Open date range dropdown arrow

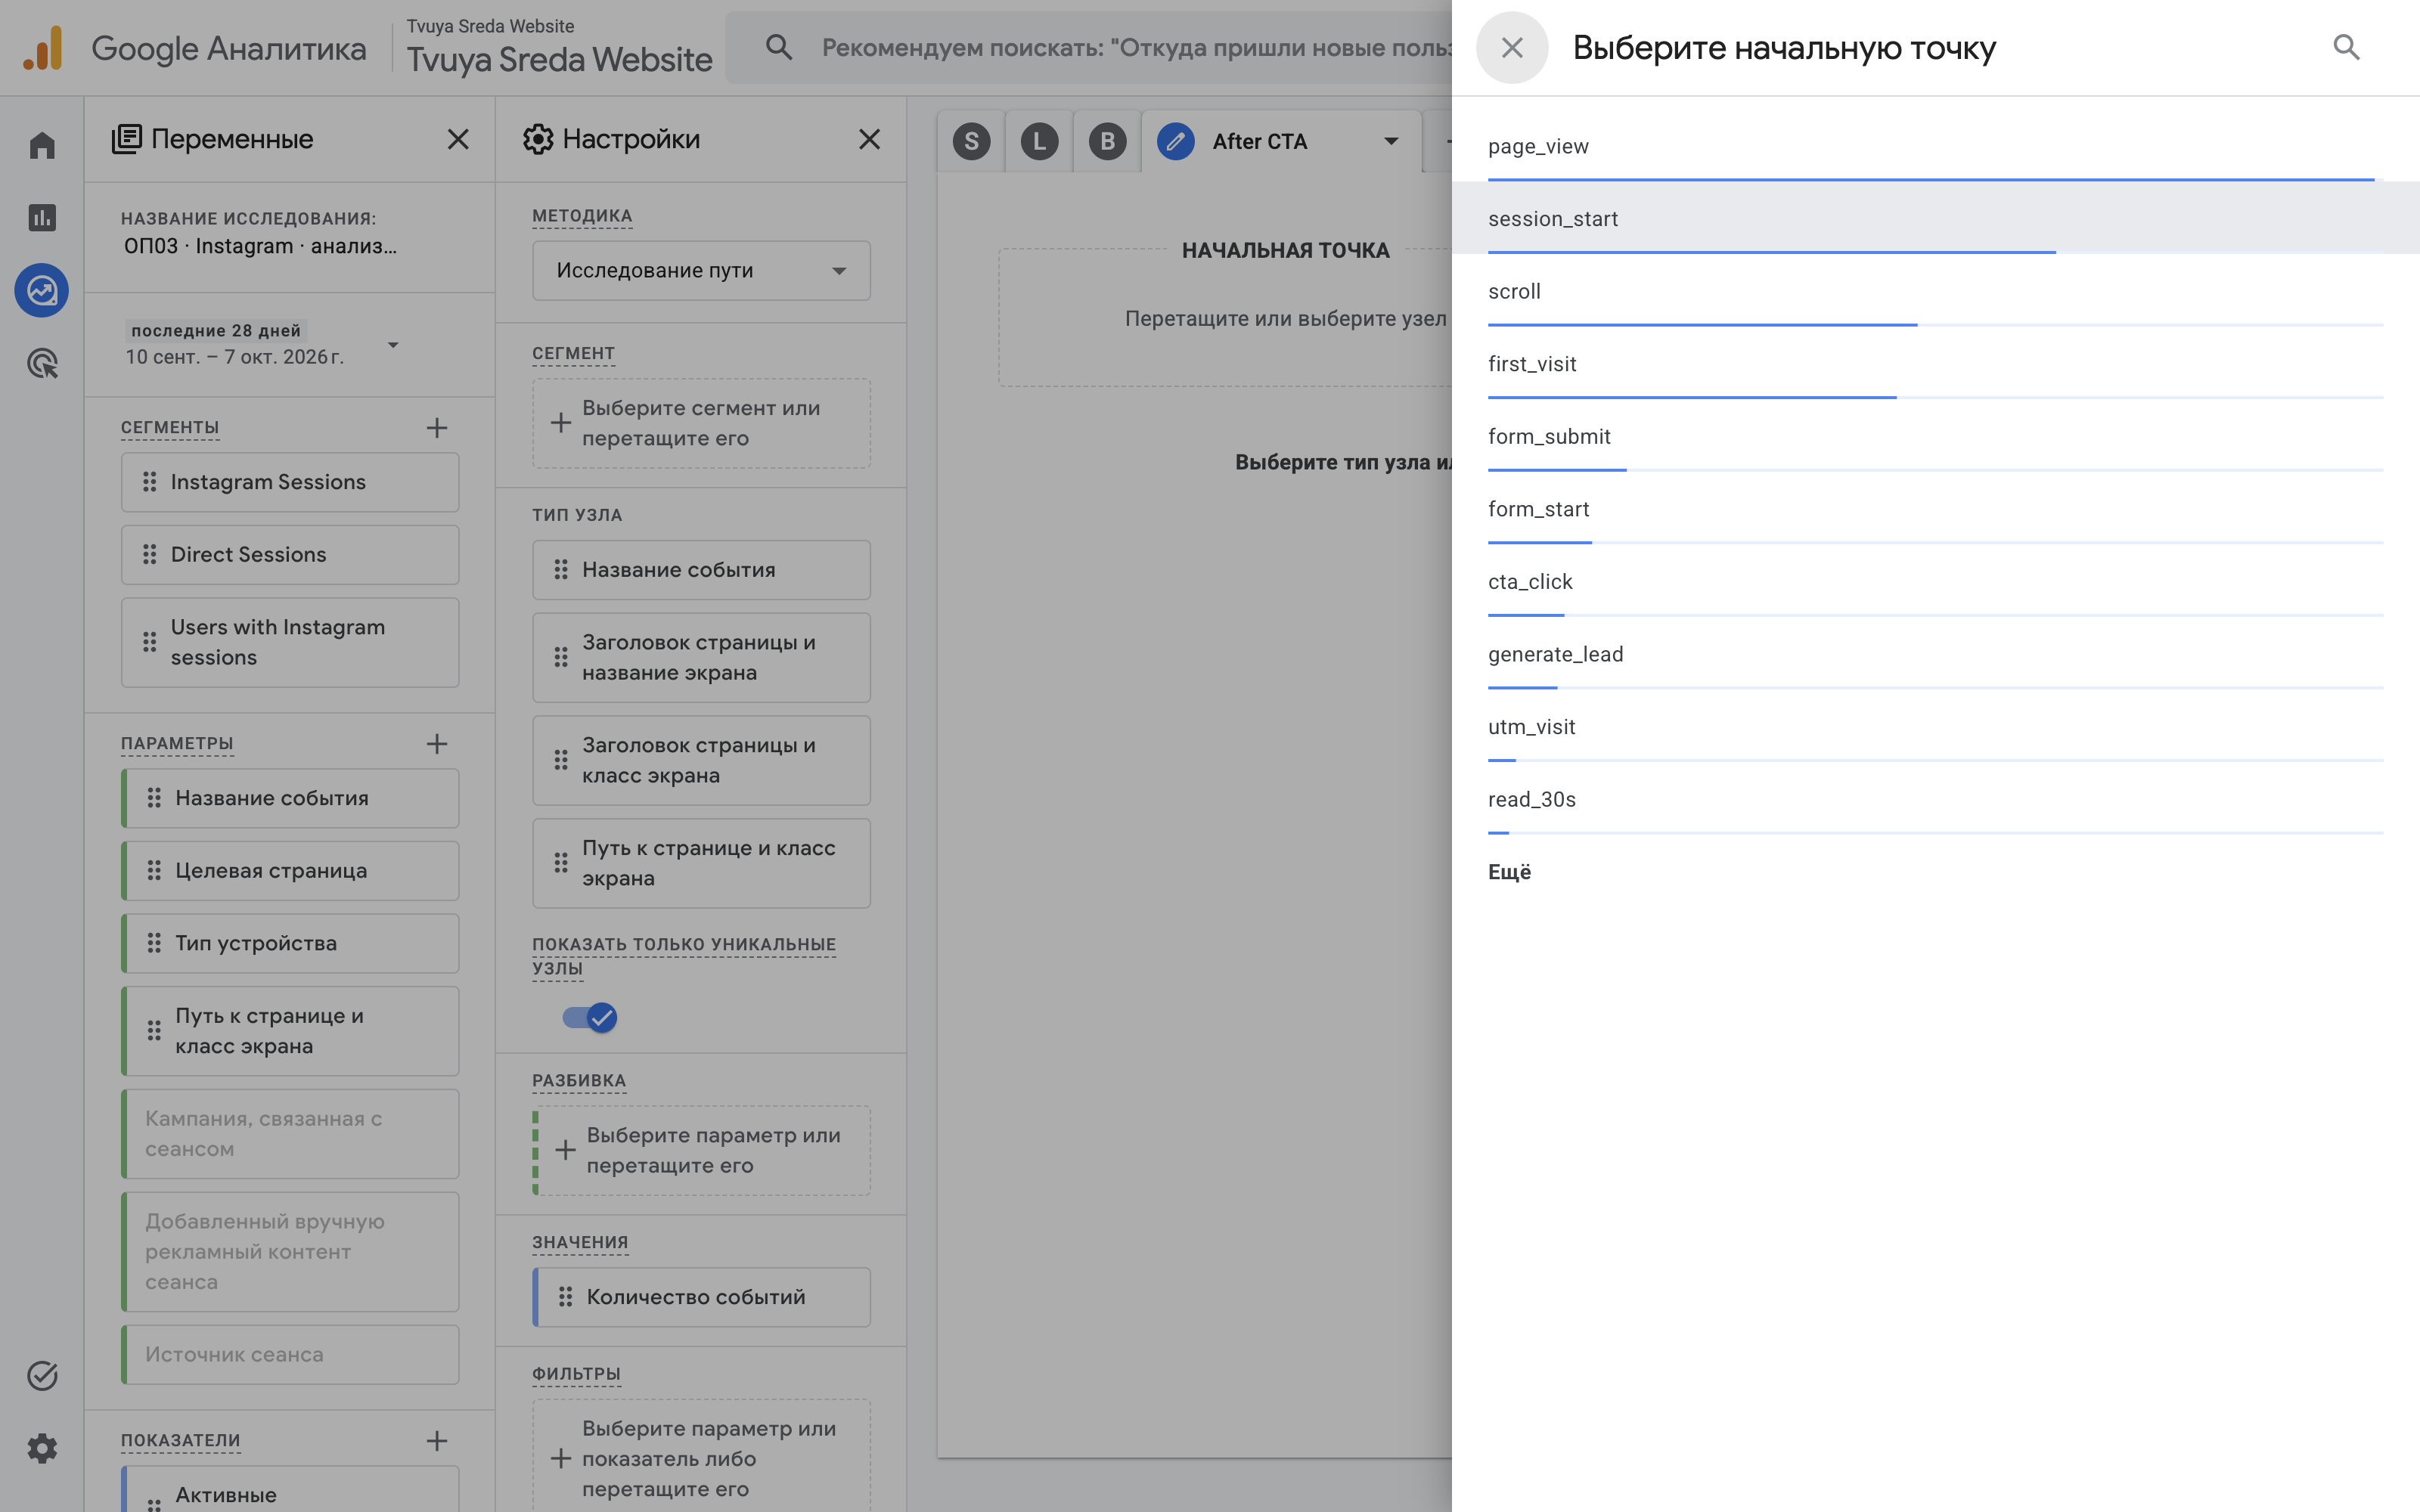point(393,345)
